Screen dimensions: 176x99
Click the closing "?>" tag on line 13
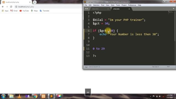(x=94, y=56)
